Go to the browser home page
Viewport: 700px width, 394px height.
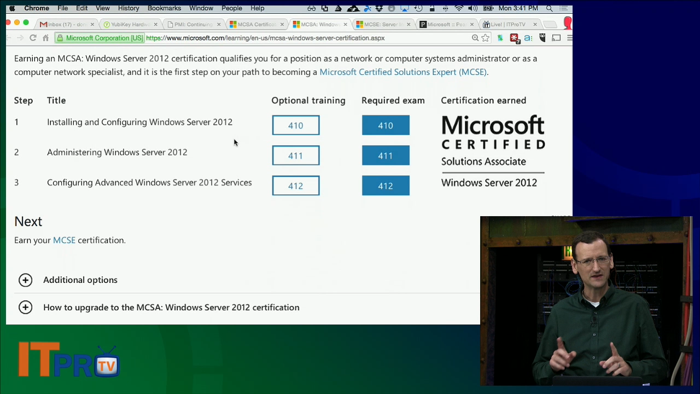click(46, 38)
